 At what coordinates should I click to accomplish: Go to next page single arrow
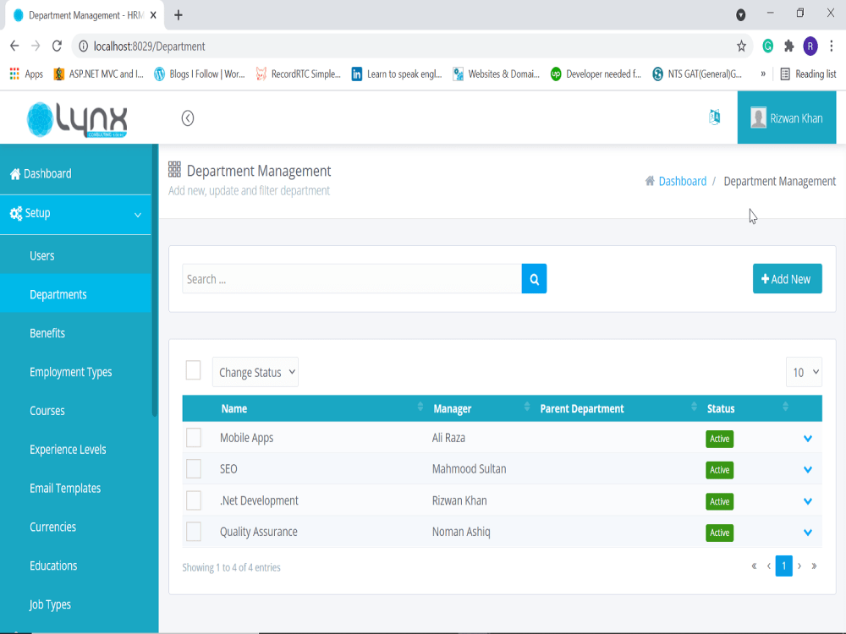[x=799, y=566]
